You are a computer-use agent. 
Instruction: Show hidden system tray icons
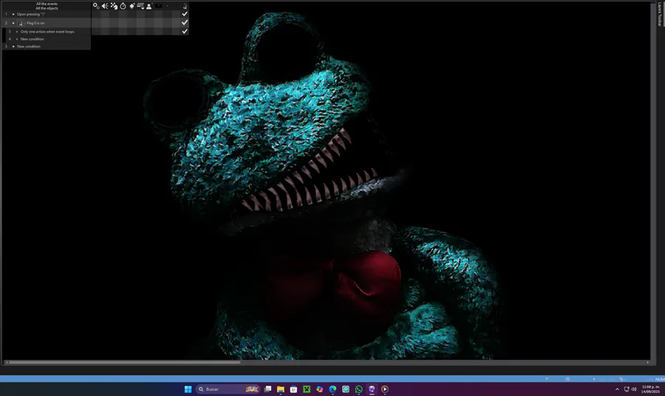617,389
